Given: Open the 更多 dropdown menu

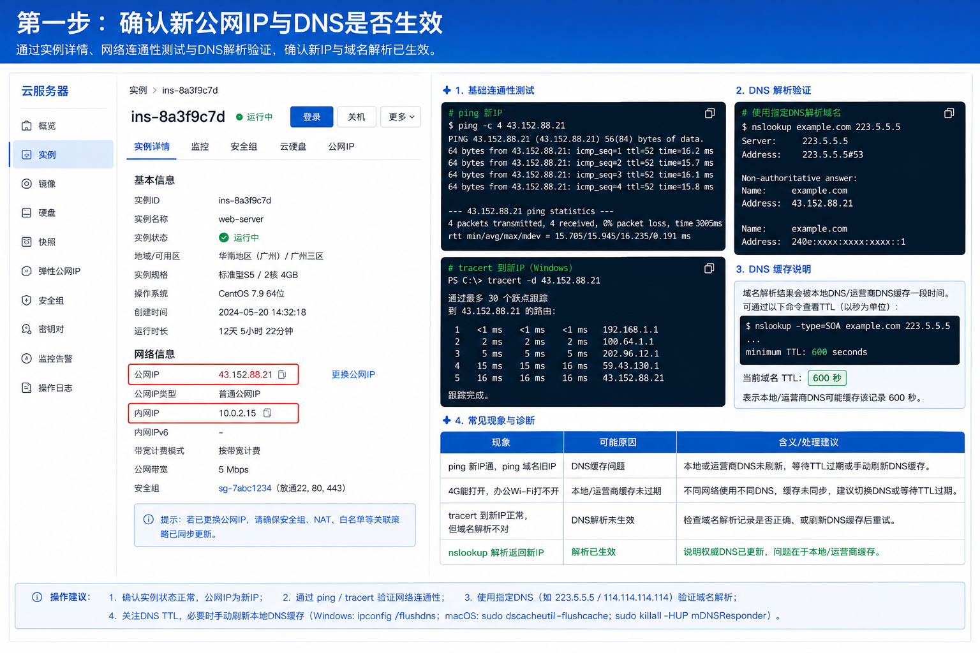Looking at the screenshot, I should [401, 117].
